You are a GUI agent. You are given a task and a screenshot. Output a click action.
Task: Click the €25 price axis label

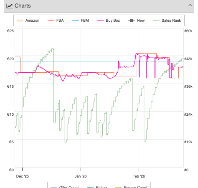point(10,31)
